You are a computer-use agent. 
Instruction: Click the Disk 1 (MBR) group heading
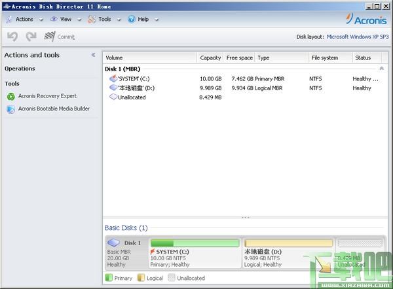coord(122,69)
